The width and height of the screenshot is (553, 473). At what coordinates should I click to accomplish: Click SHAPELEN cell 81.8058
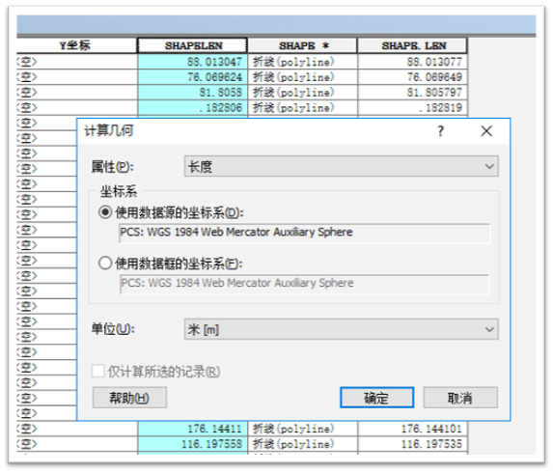point(193,92)
